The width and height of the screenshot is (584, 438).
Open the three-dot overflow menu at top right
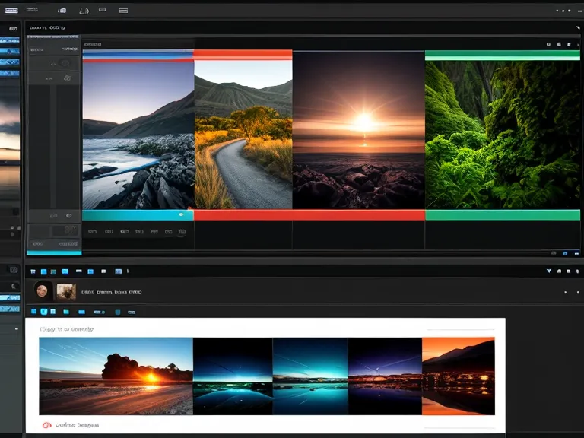pos(563,11)
